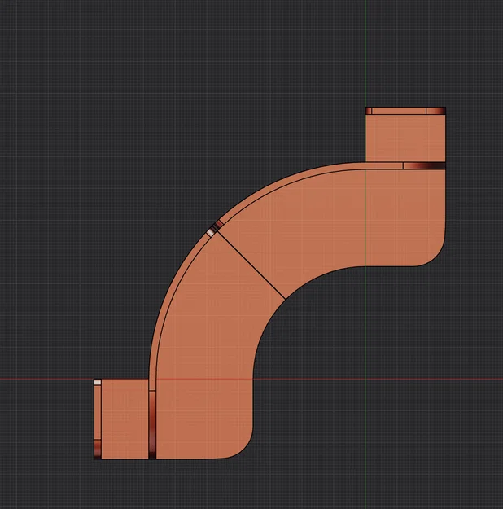
Task: Click the diagonal seam line across the bend
Action: [x=251, y=264]
